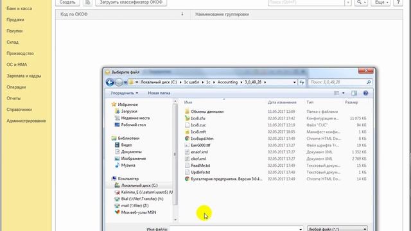Sort files by Дата изменения column
The width and height of the screenshot is (411, 231).
(x=282, y=103)
